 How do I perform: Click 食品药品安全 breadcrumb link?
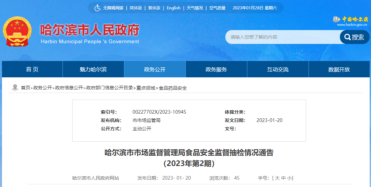(173, 88)
